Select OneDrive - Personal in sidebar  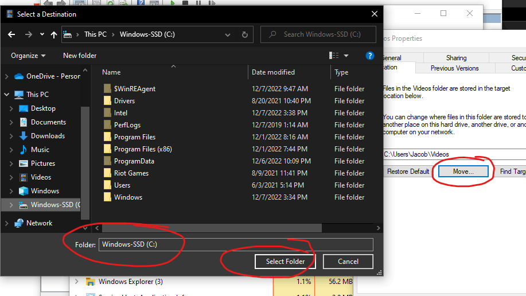click(47, 76)
